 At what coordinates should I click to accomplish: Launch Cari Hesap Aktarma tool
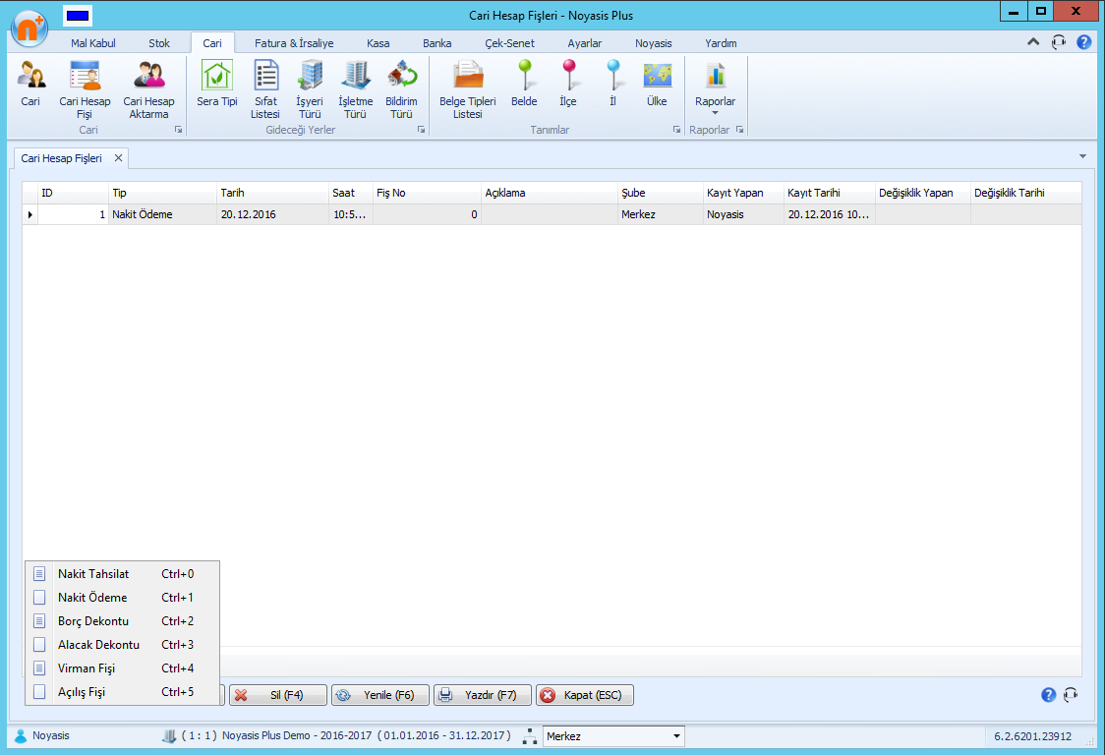[x=148, y=89]
